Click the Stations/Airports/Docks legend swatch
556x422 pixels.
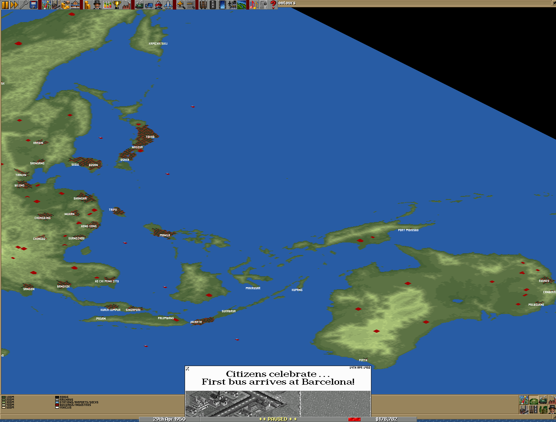[x=57, y=402]
